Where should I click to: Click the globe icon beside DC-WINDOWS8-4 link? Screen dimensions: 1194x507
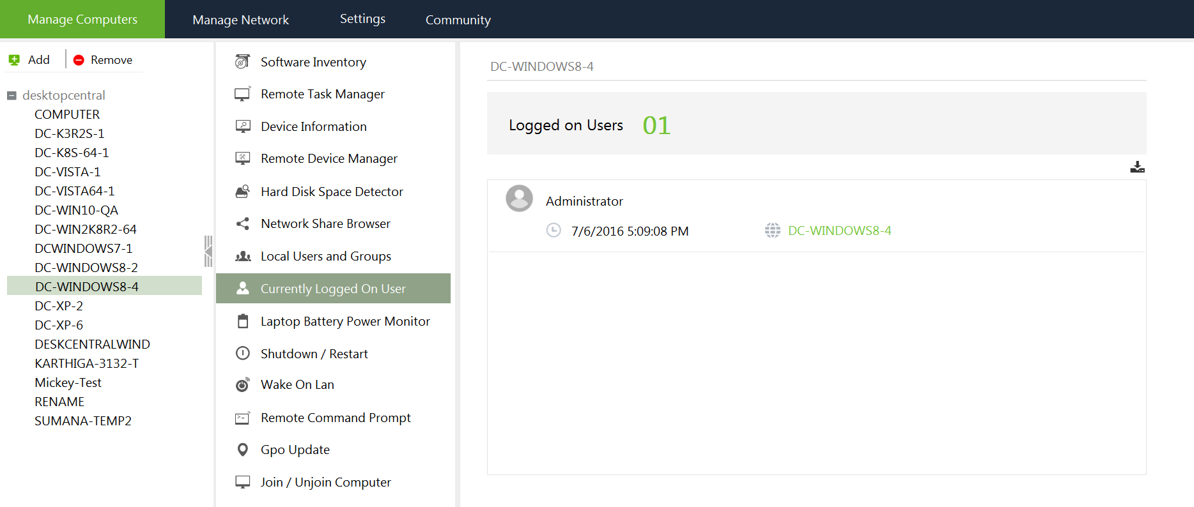click(772, 231)
